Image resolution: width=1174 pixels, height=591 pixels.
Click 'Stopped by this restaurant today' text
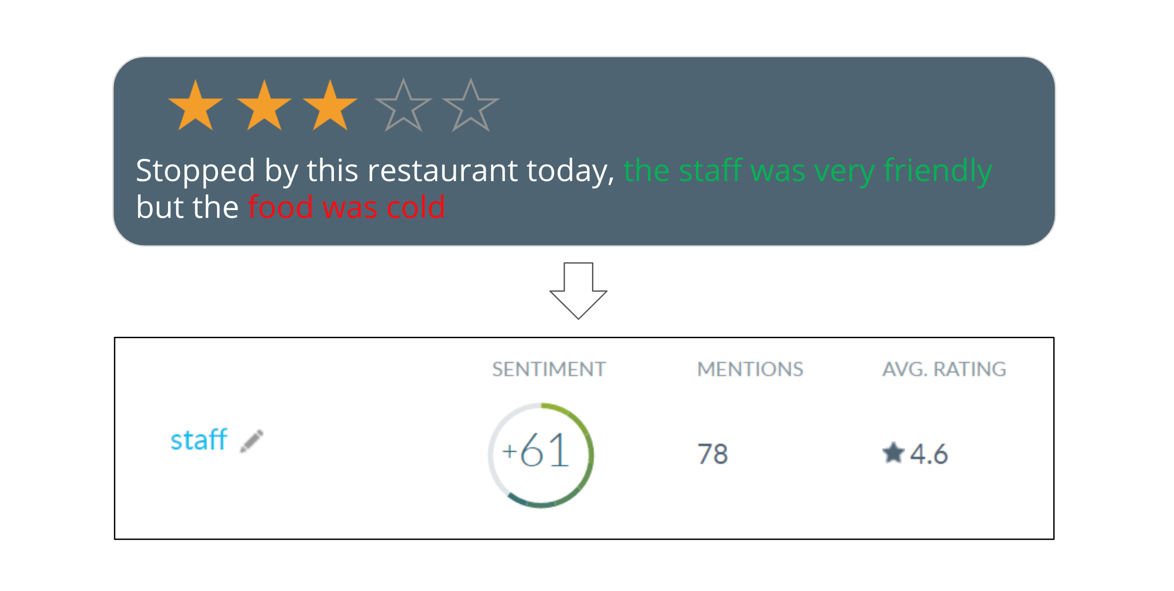coord(372,171)
